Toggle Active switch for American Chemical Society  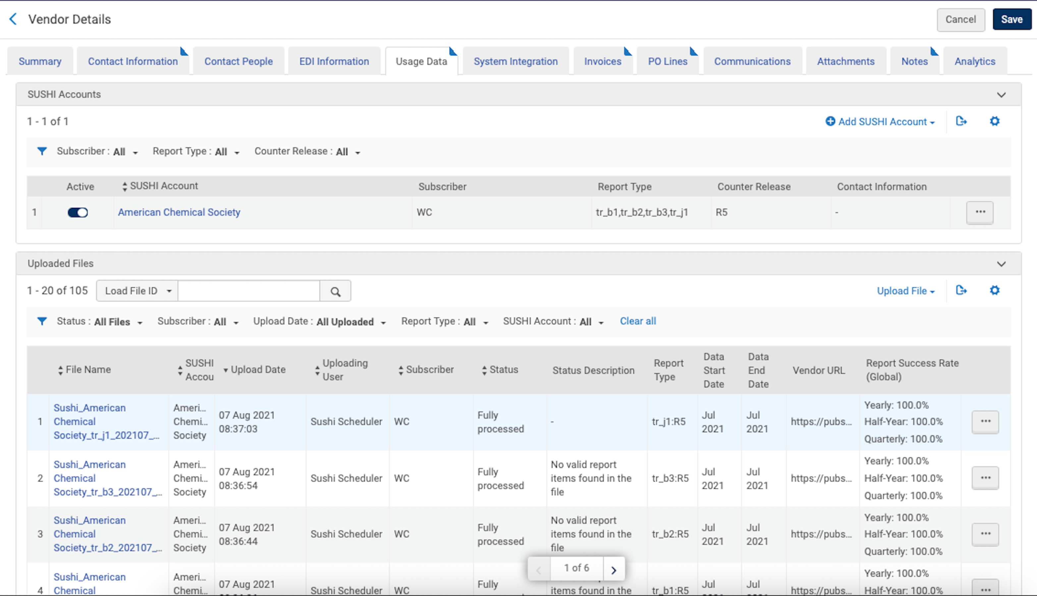point(78,212)
